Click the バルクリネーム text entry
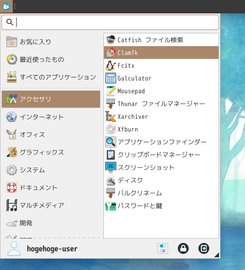The width and height of the screenshot is (245, 270). (x=140, y=193)
